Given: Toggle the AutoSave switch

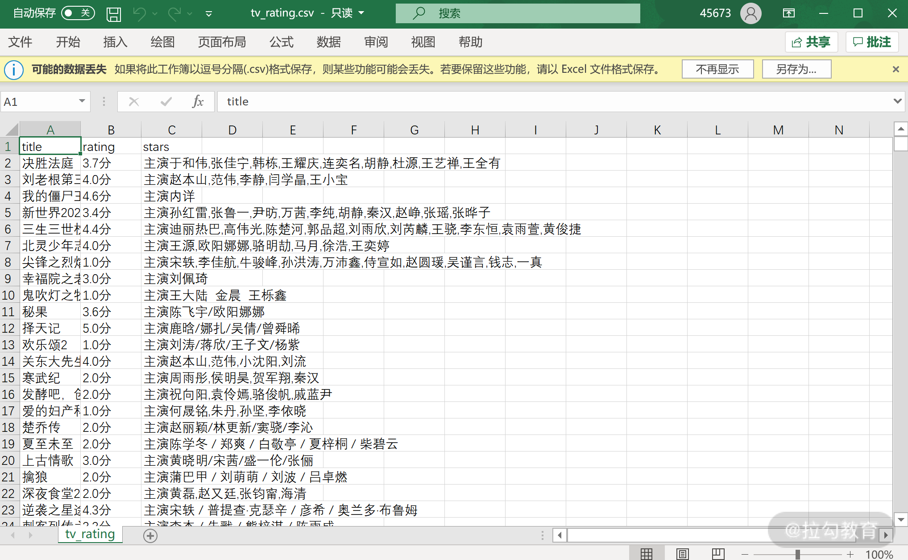Looking at the screenshot, I should point(78,13).
